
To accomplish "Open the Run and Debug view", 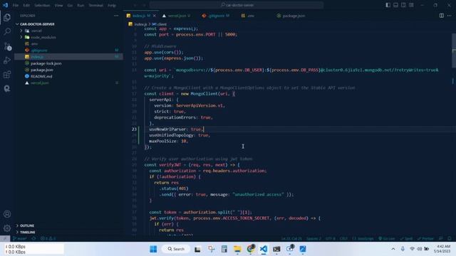I will pyautogui.click(x=7, y=60).
